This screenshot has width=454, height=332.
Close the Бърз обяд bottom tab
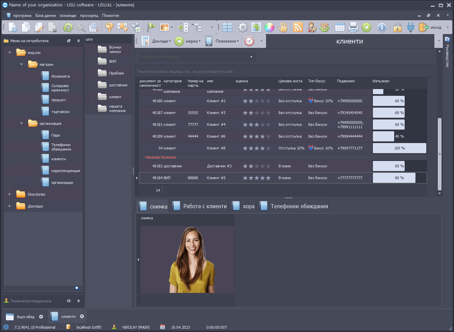pyautogui.click(x=41, y=316)
